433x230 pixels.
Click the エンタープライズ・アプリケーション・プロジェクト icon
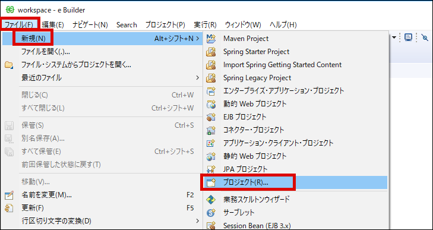point(211,90)
